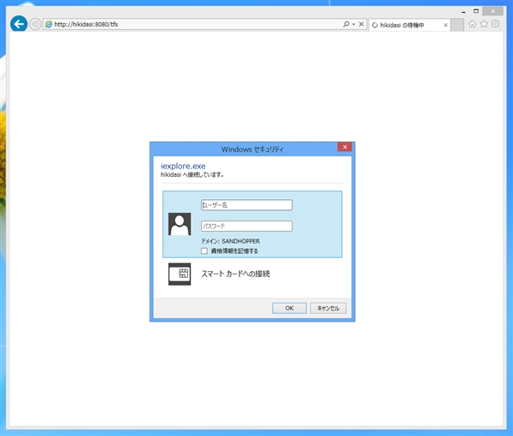Select the hikidasi browser tab

click(x=410, y=25)
